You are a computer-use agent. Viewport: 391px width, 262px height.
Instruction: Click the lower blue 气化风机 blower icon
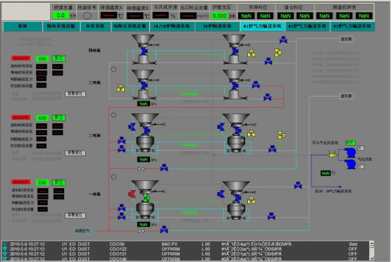click(350, 164)
